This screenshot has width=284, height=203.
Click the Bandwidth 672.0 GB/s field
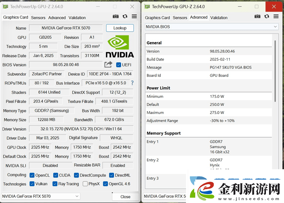coord(114,119)
